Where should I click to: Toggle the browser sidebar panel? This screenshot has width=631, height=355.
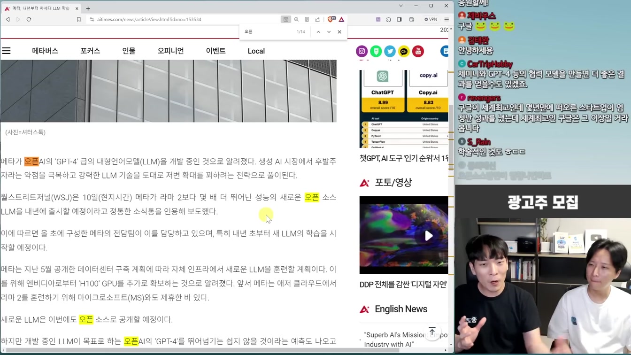(x=399, y=19)
